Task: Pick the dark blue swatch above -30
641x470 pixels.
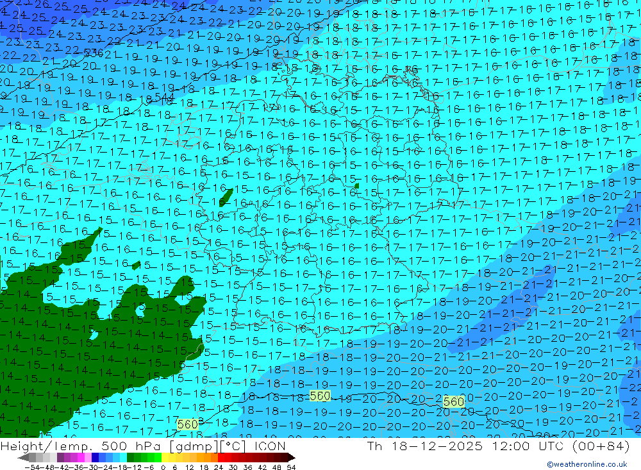Action: click(x=95, y=458)
